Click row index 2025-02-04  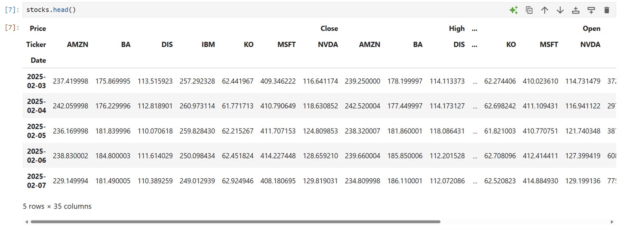[x=36, y=106]
